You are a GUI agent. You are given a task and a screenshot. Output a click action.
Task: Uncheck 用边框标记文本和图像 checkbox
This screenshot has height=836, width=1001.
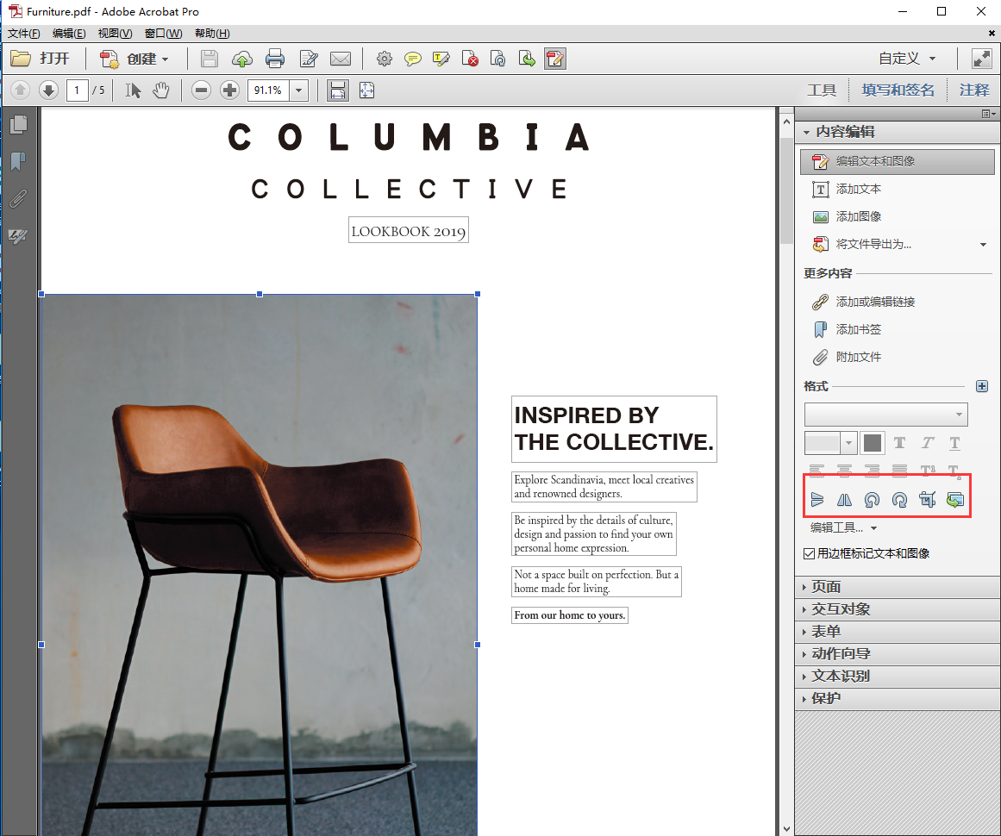(809, 553)
